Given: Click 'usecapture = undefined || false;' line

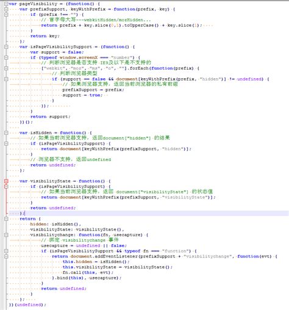Looking at the screenshot, I should coord(84,246).
